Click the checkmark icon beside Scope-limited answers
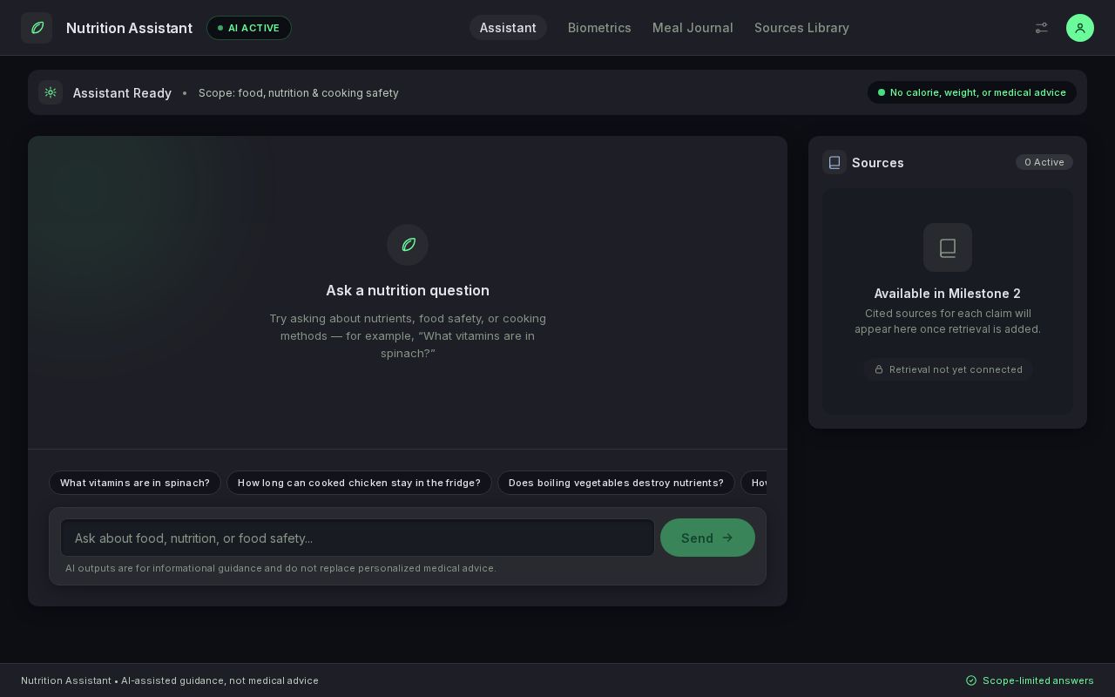Image resolution: width=1115 pixels, height=697 pixels. point(971,680)
